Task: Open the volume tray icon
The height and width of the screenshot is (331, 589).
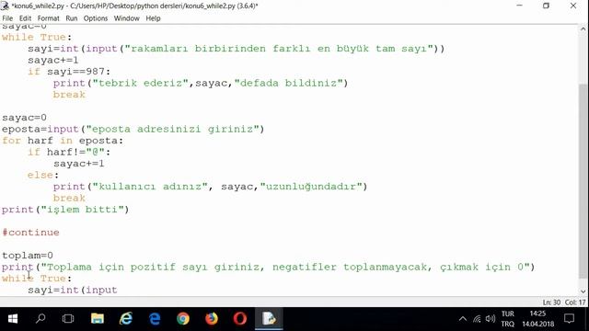Action: tap(490, 319)
